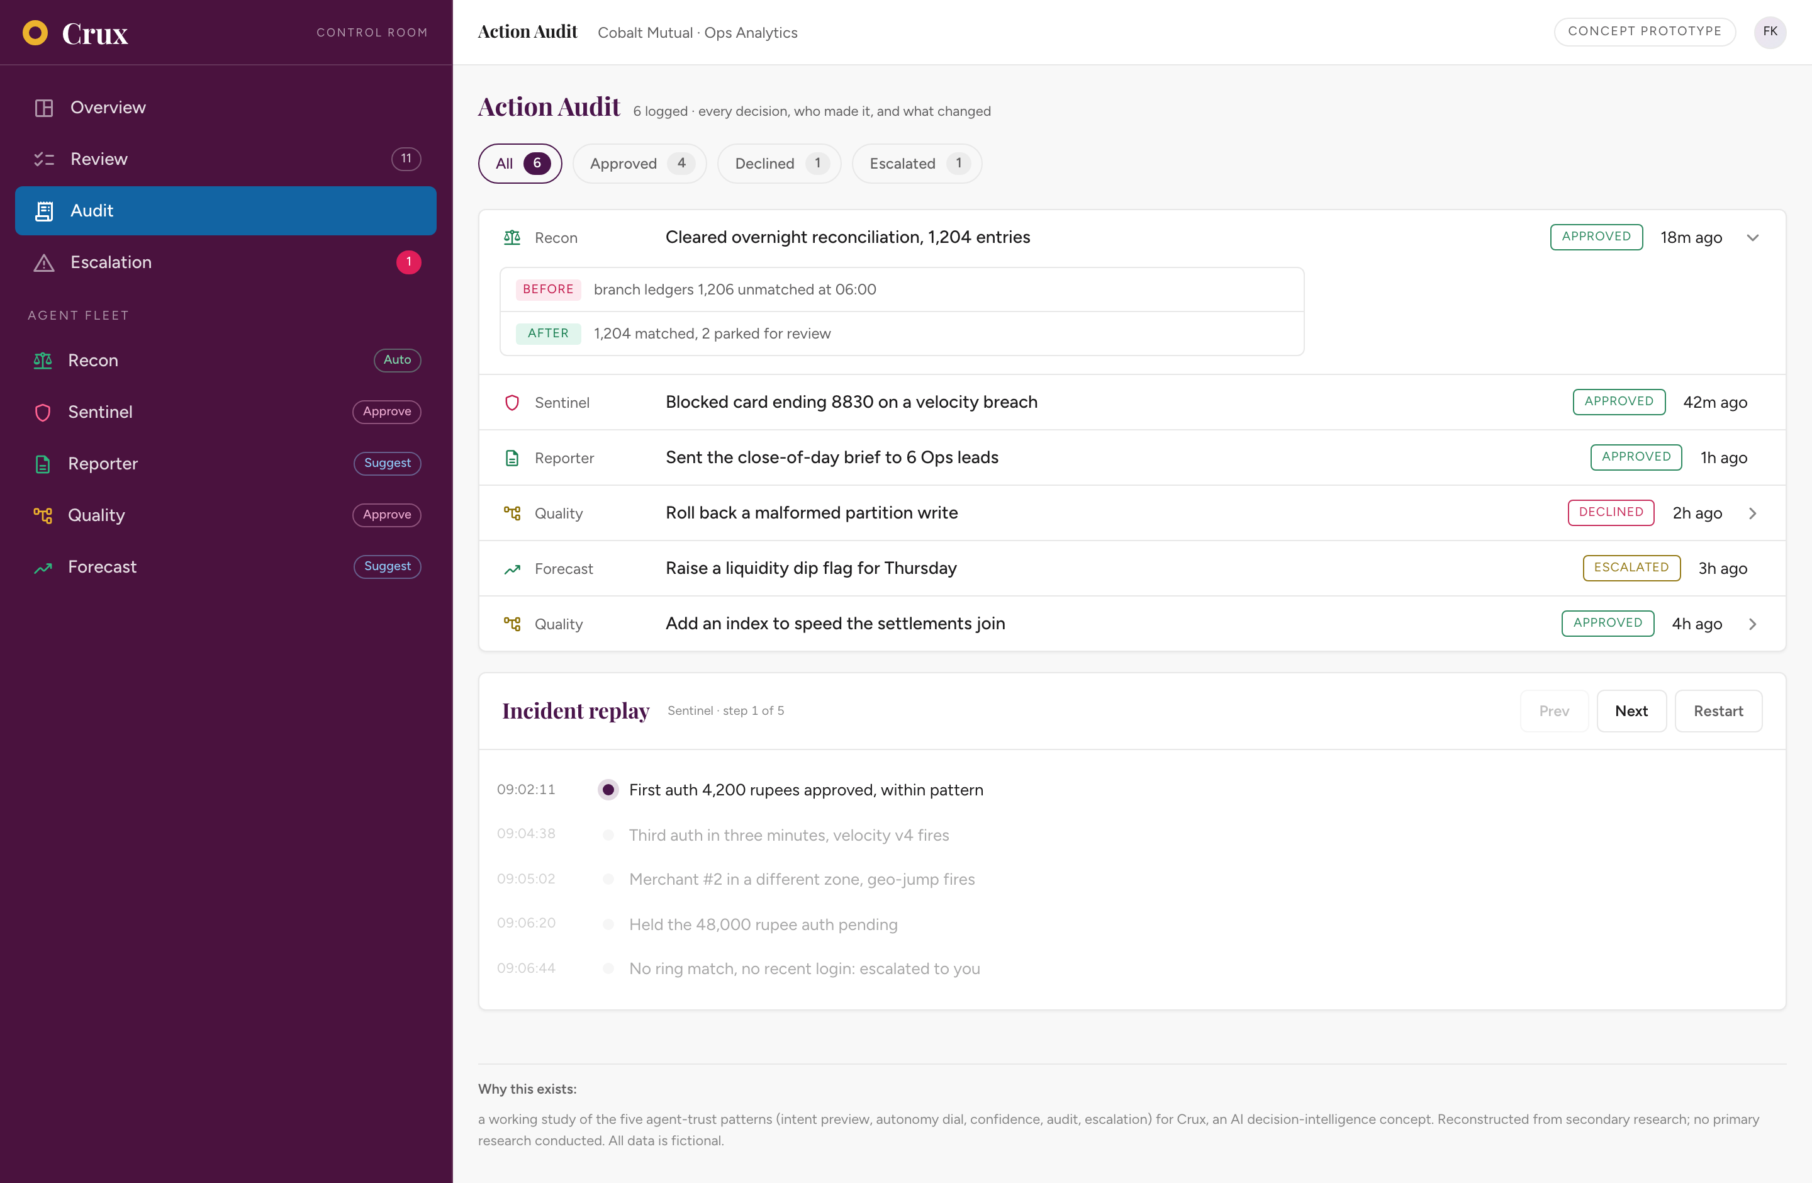This screenshot has width=1812, height=1183.
Task: Click the Overview grid icon in sidebar
Action: [x=44, y=108]
